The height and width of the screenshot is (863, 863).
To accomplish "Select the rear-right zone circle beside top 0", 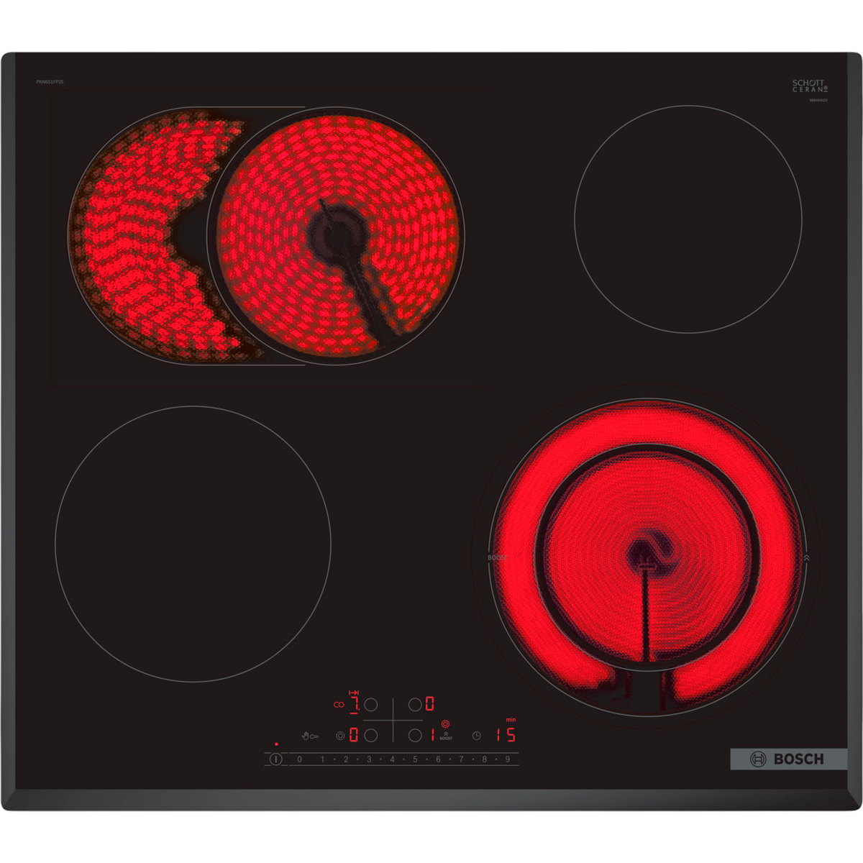I will [x=415, y=705].
